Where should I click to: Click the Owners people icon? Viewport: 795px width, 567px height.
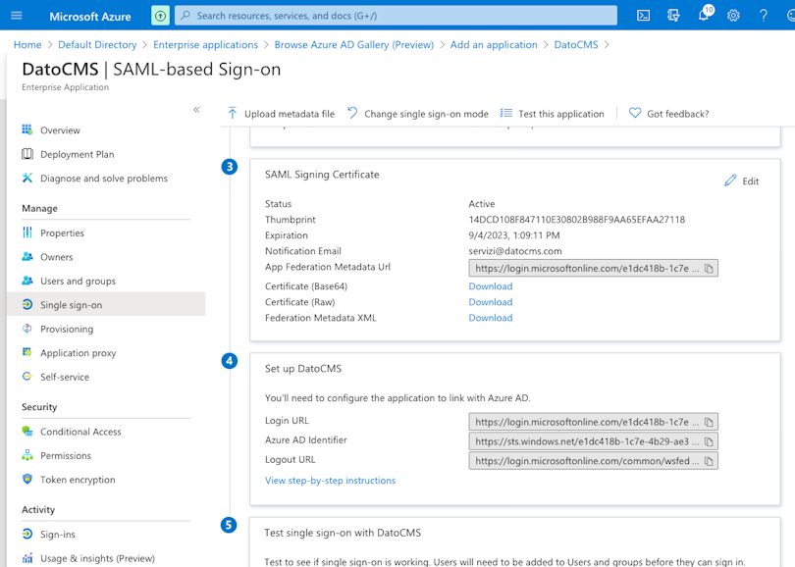tap(27, 256)
